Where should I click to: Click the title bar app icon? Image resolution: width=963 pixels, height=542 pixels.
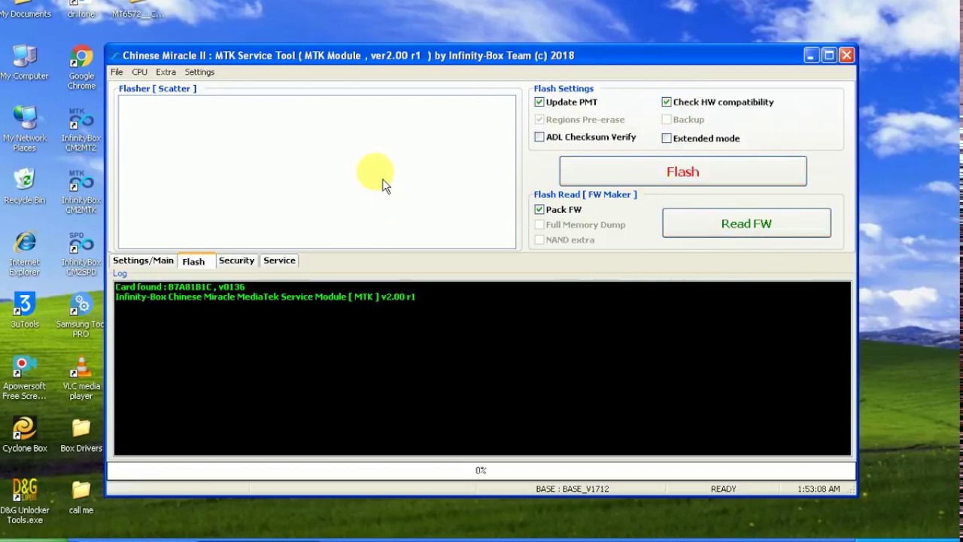point(114,56)
